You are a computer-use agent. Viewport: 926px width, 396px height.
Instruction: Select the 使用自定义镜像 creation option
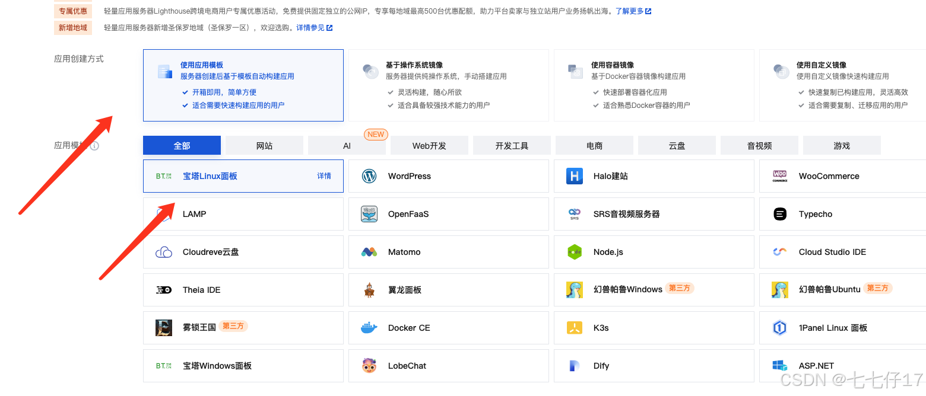tap(842, 85)
